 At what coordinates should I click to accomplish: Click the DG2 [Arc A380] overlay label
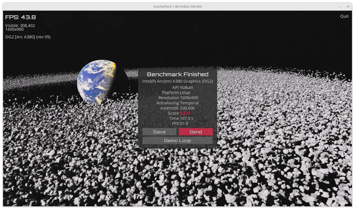[x=28, y=37]
